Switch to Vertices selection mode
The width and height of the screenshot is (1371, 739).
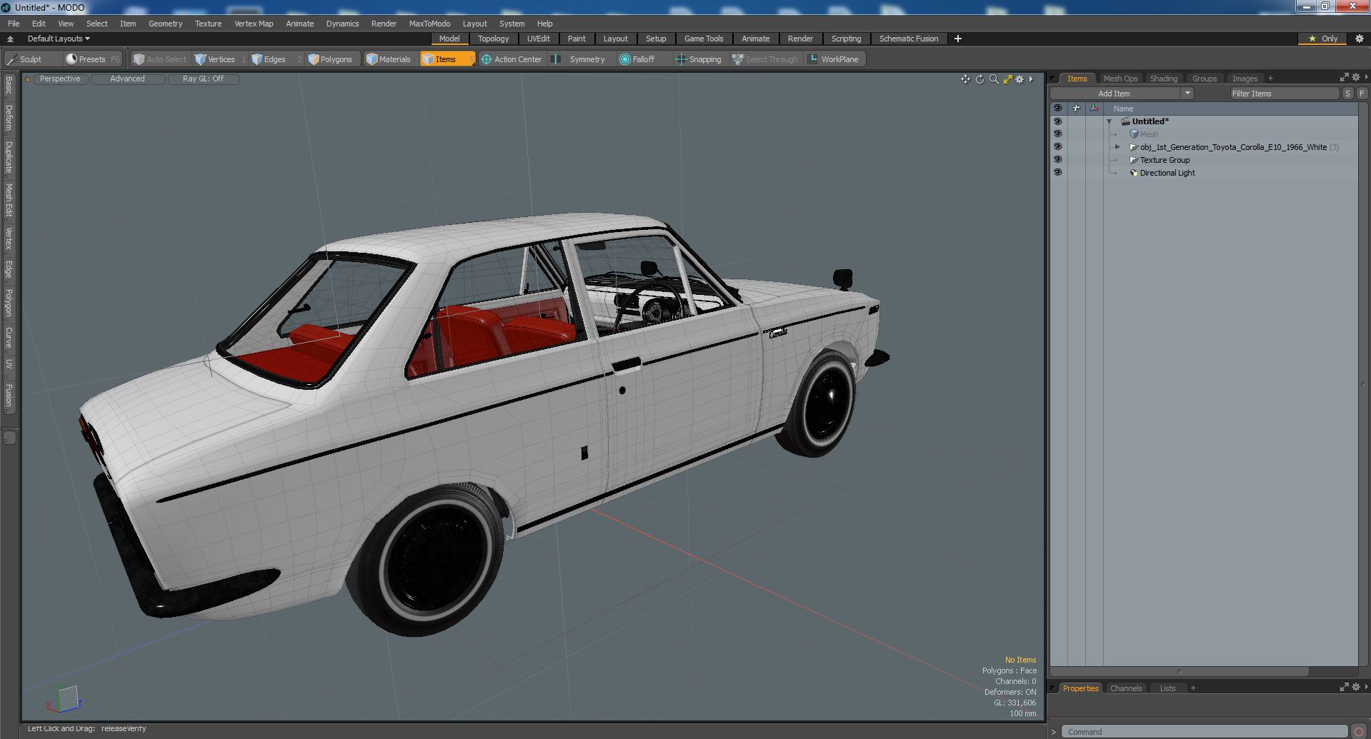pyautogui.click(x=219, y=59)
